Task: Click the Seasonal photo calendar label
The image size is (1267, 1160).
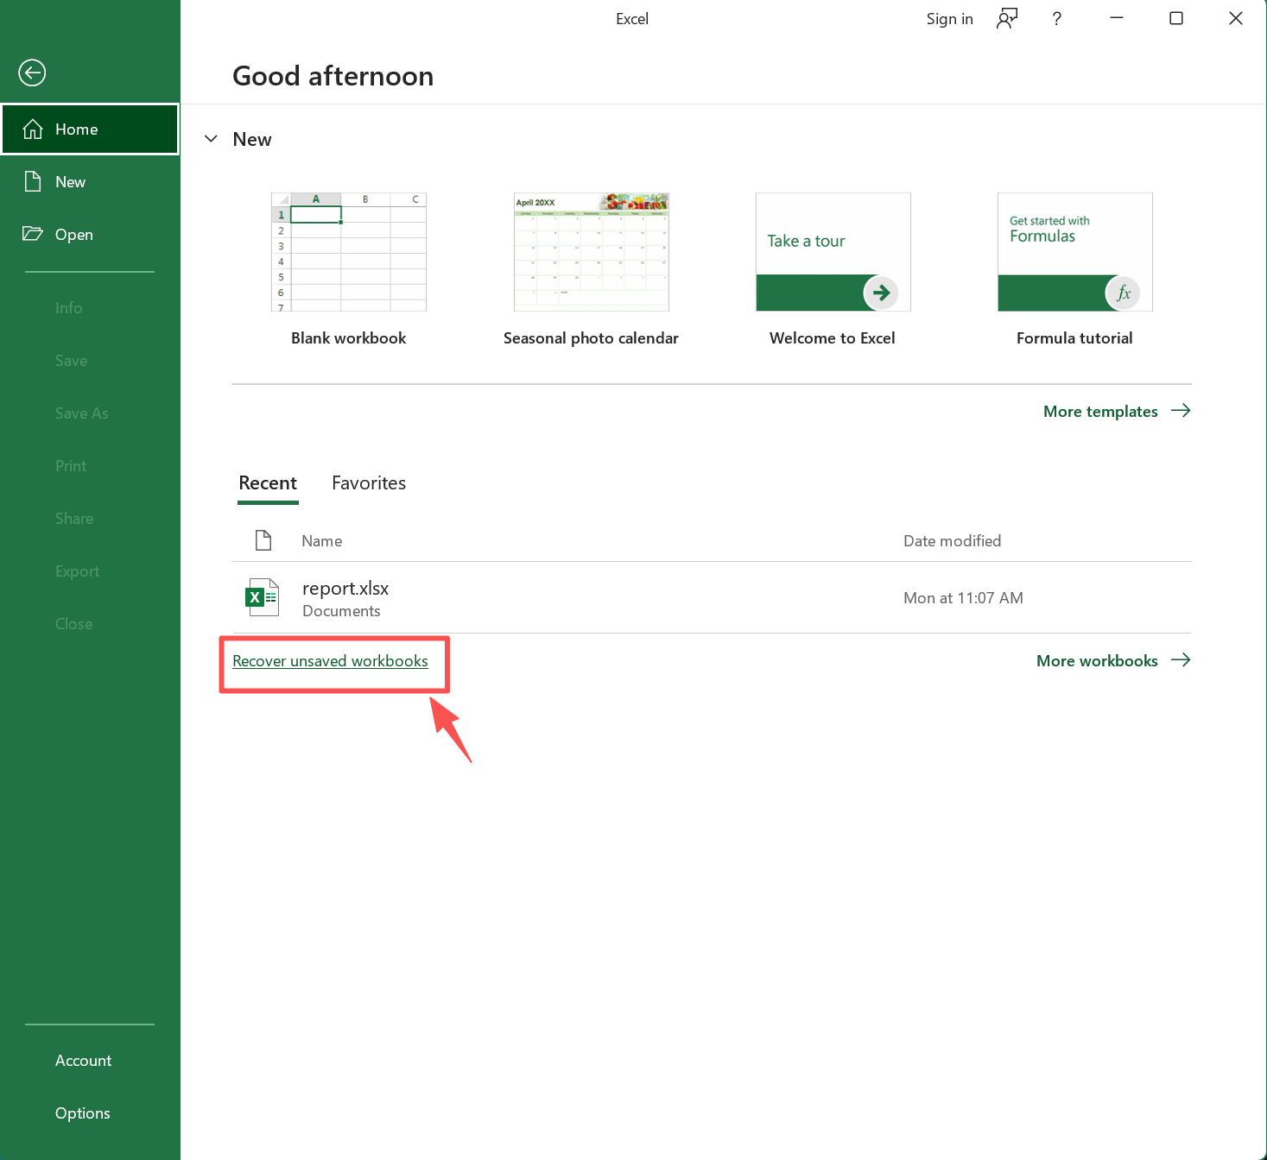Action: coord(591,338)
